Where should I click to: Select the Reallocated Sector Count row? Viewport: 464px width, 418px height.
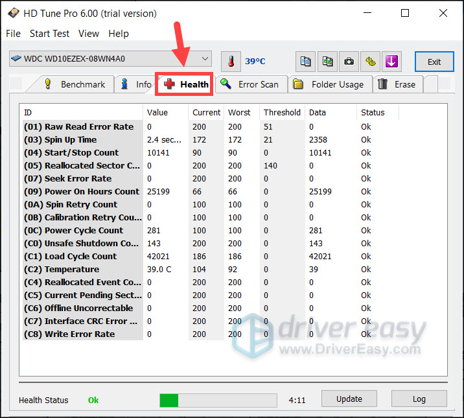click(x=82, y=166)
